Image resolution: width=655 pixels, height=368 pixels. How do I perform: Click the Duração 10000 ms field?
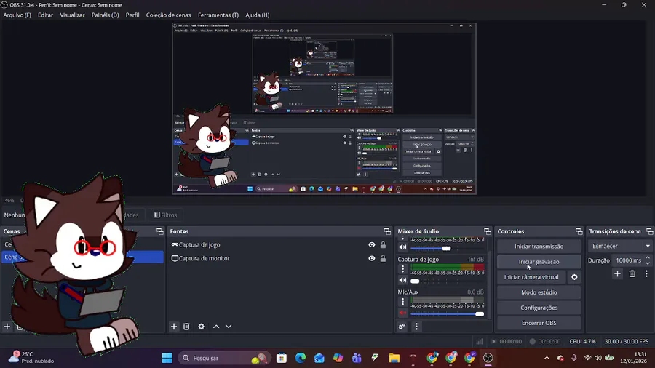click(628, 260)
